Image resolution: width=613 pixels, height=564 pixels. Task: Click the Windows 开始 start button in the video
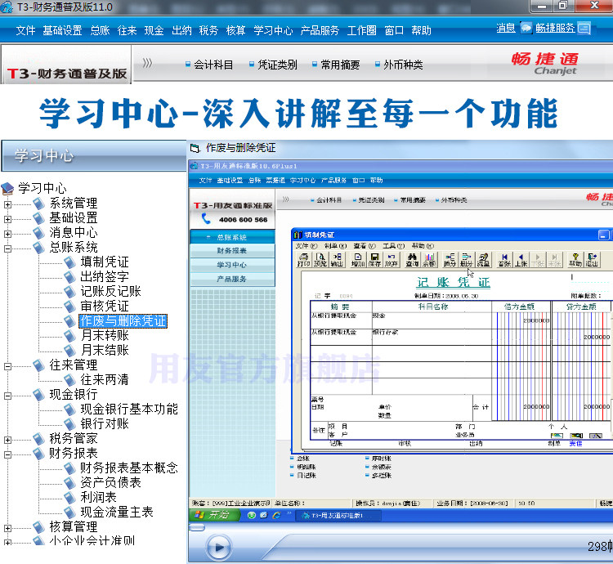214,515
